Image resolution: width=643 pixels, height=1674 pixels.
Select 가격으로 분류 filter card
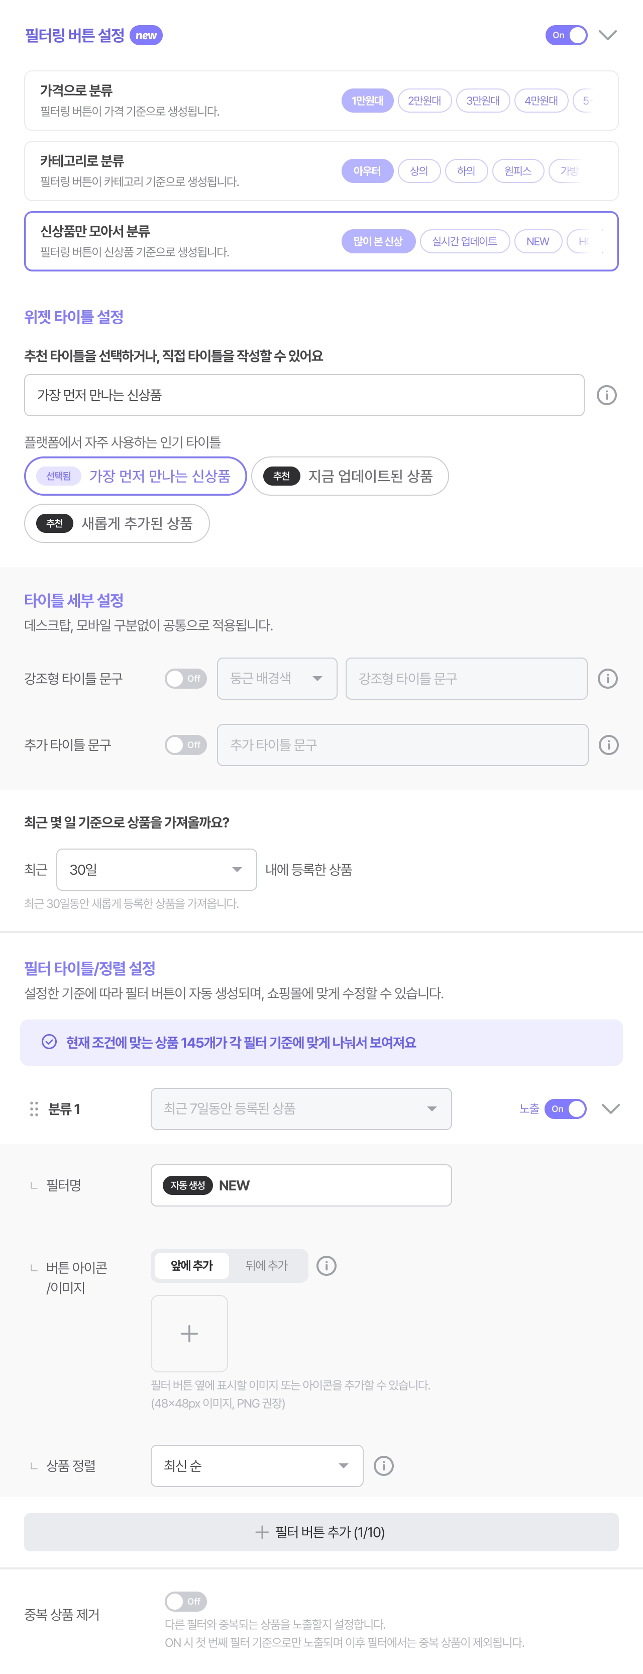click(182, 101)
